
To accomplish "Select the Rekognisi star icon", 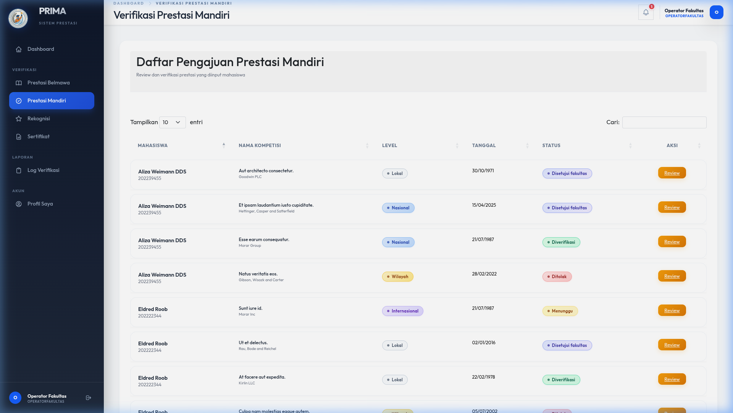I will (x=19, y=118).
